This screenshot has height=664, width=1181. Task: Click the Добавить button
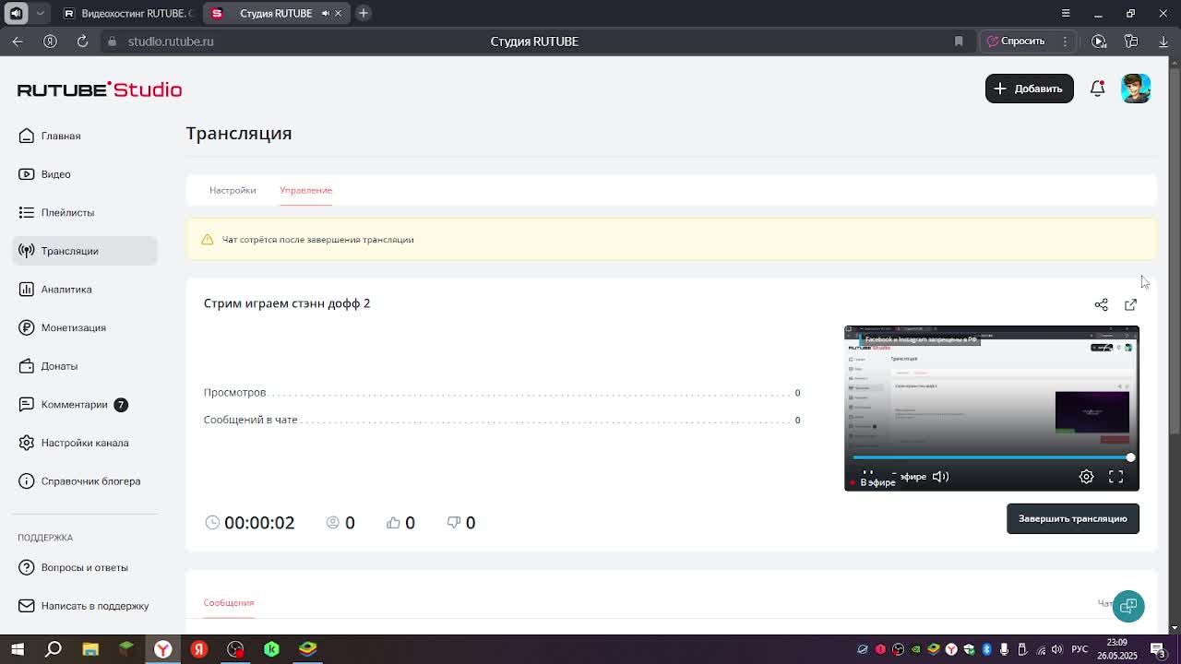tap(1029, 89)
